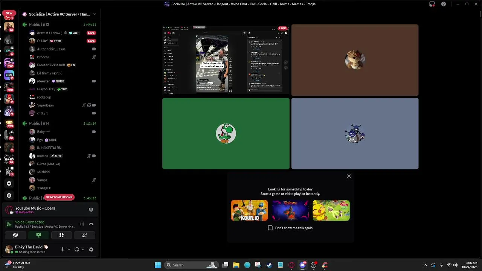Open server icon with 373 badge

click(9, 123)
